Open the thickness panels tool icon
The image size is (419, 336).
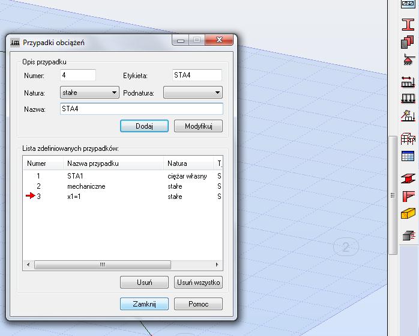click(408, 42)
